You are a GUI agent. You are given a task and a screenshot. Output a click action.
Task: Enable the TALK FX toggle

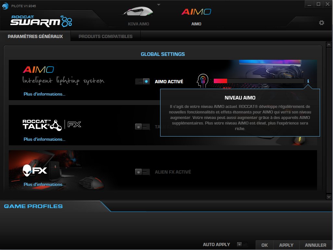[x=142, y=126]
